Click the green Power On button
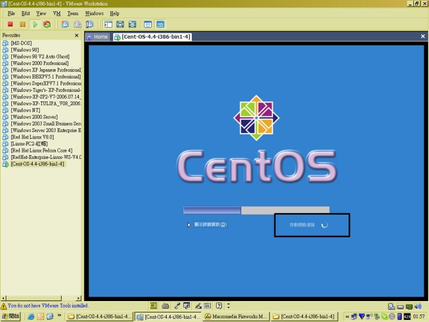The height and width of the screenshot is (322, 429). coord(35,24)
